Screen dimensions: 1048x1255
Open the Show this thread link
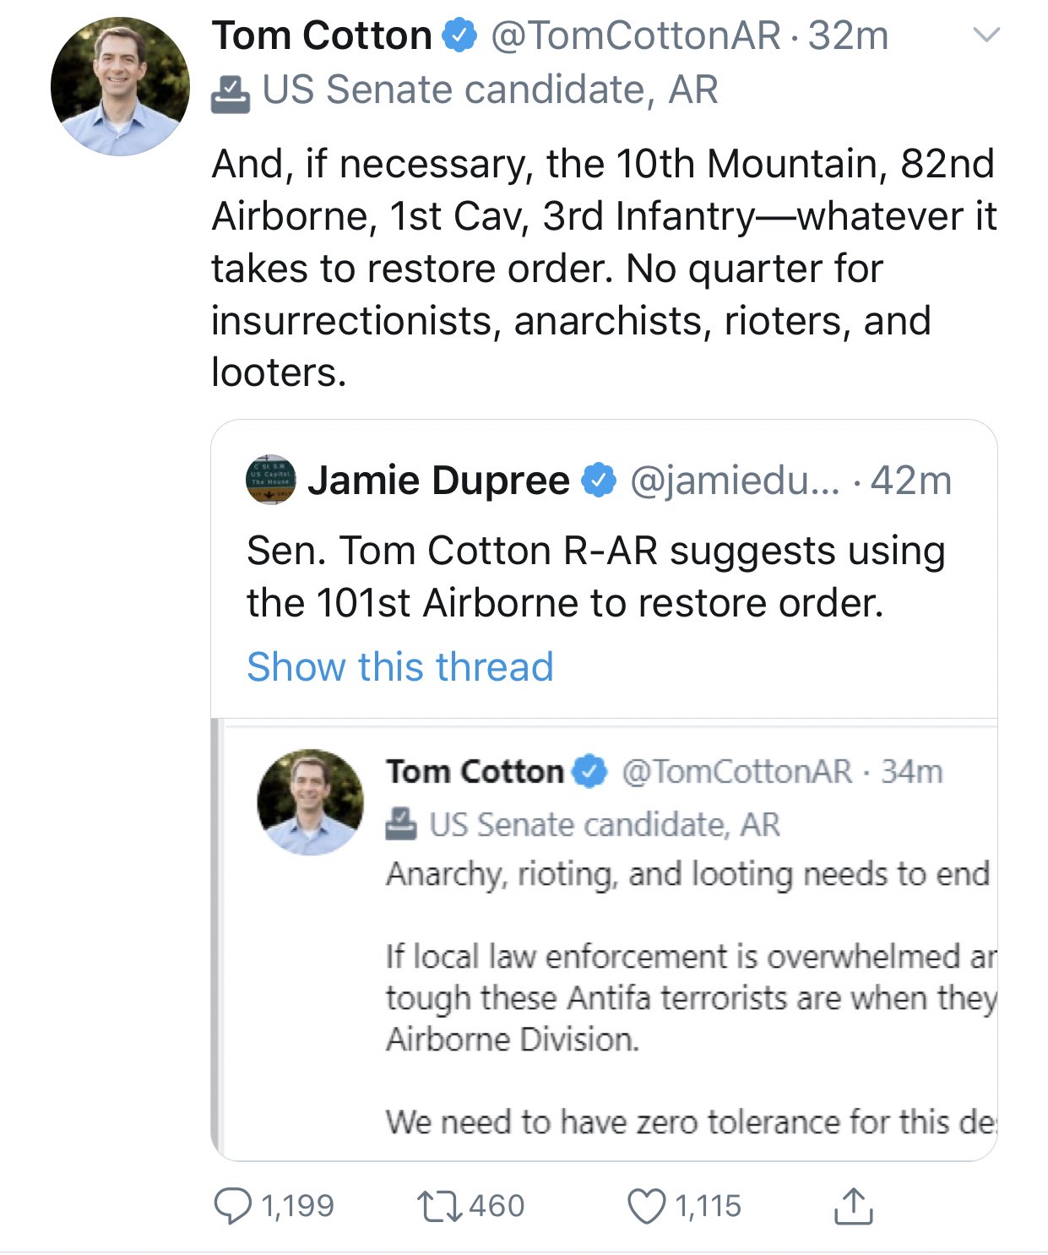tap(400, 666)
